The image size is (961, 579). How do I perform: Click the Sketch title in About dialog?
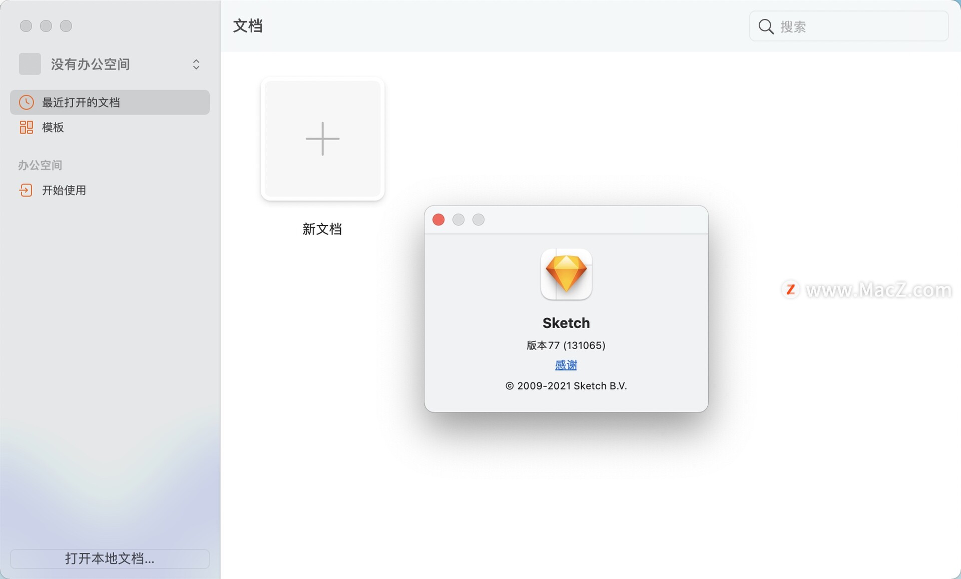(566, 323)
